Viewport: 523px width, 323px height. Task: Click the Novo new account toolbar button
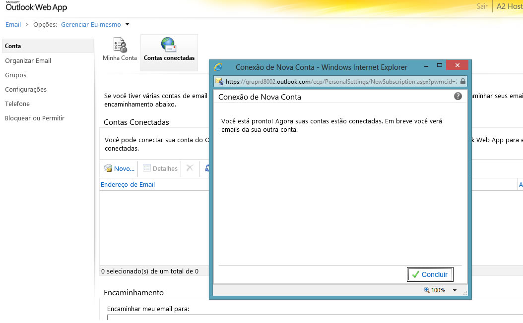[120, 168]
